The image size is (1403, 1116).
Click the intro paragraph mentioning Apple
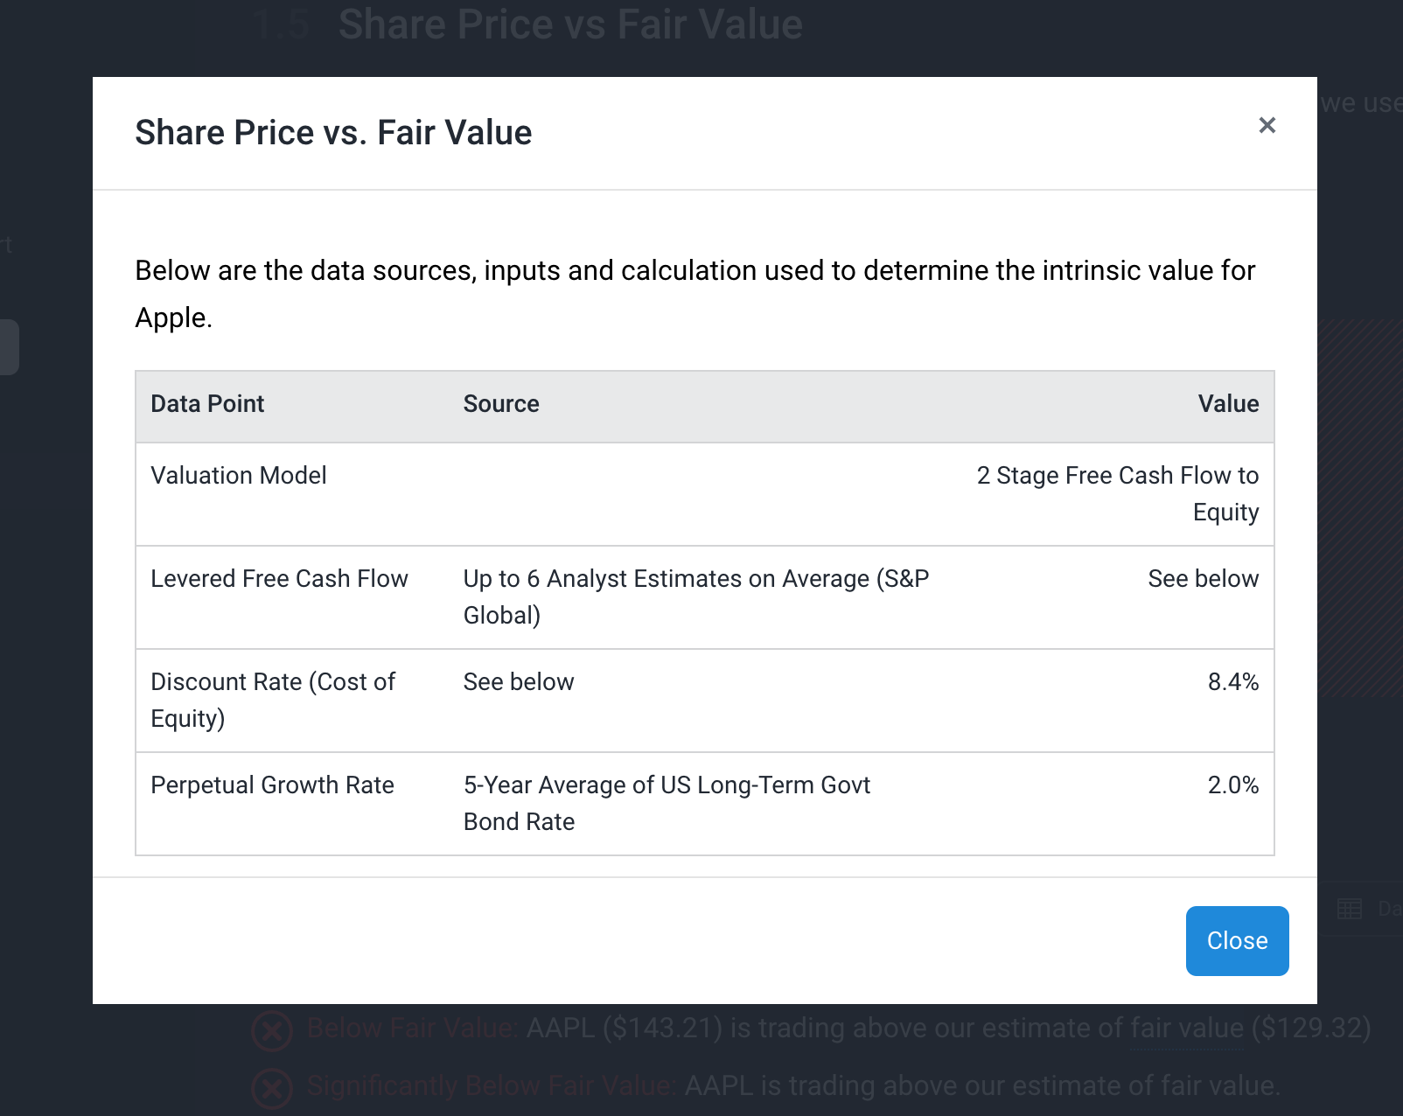(695, 294)
